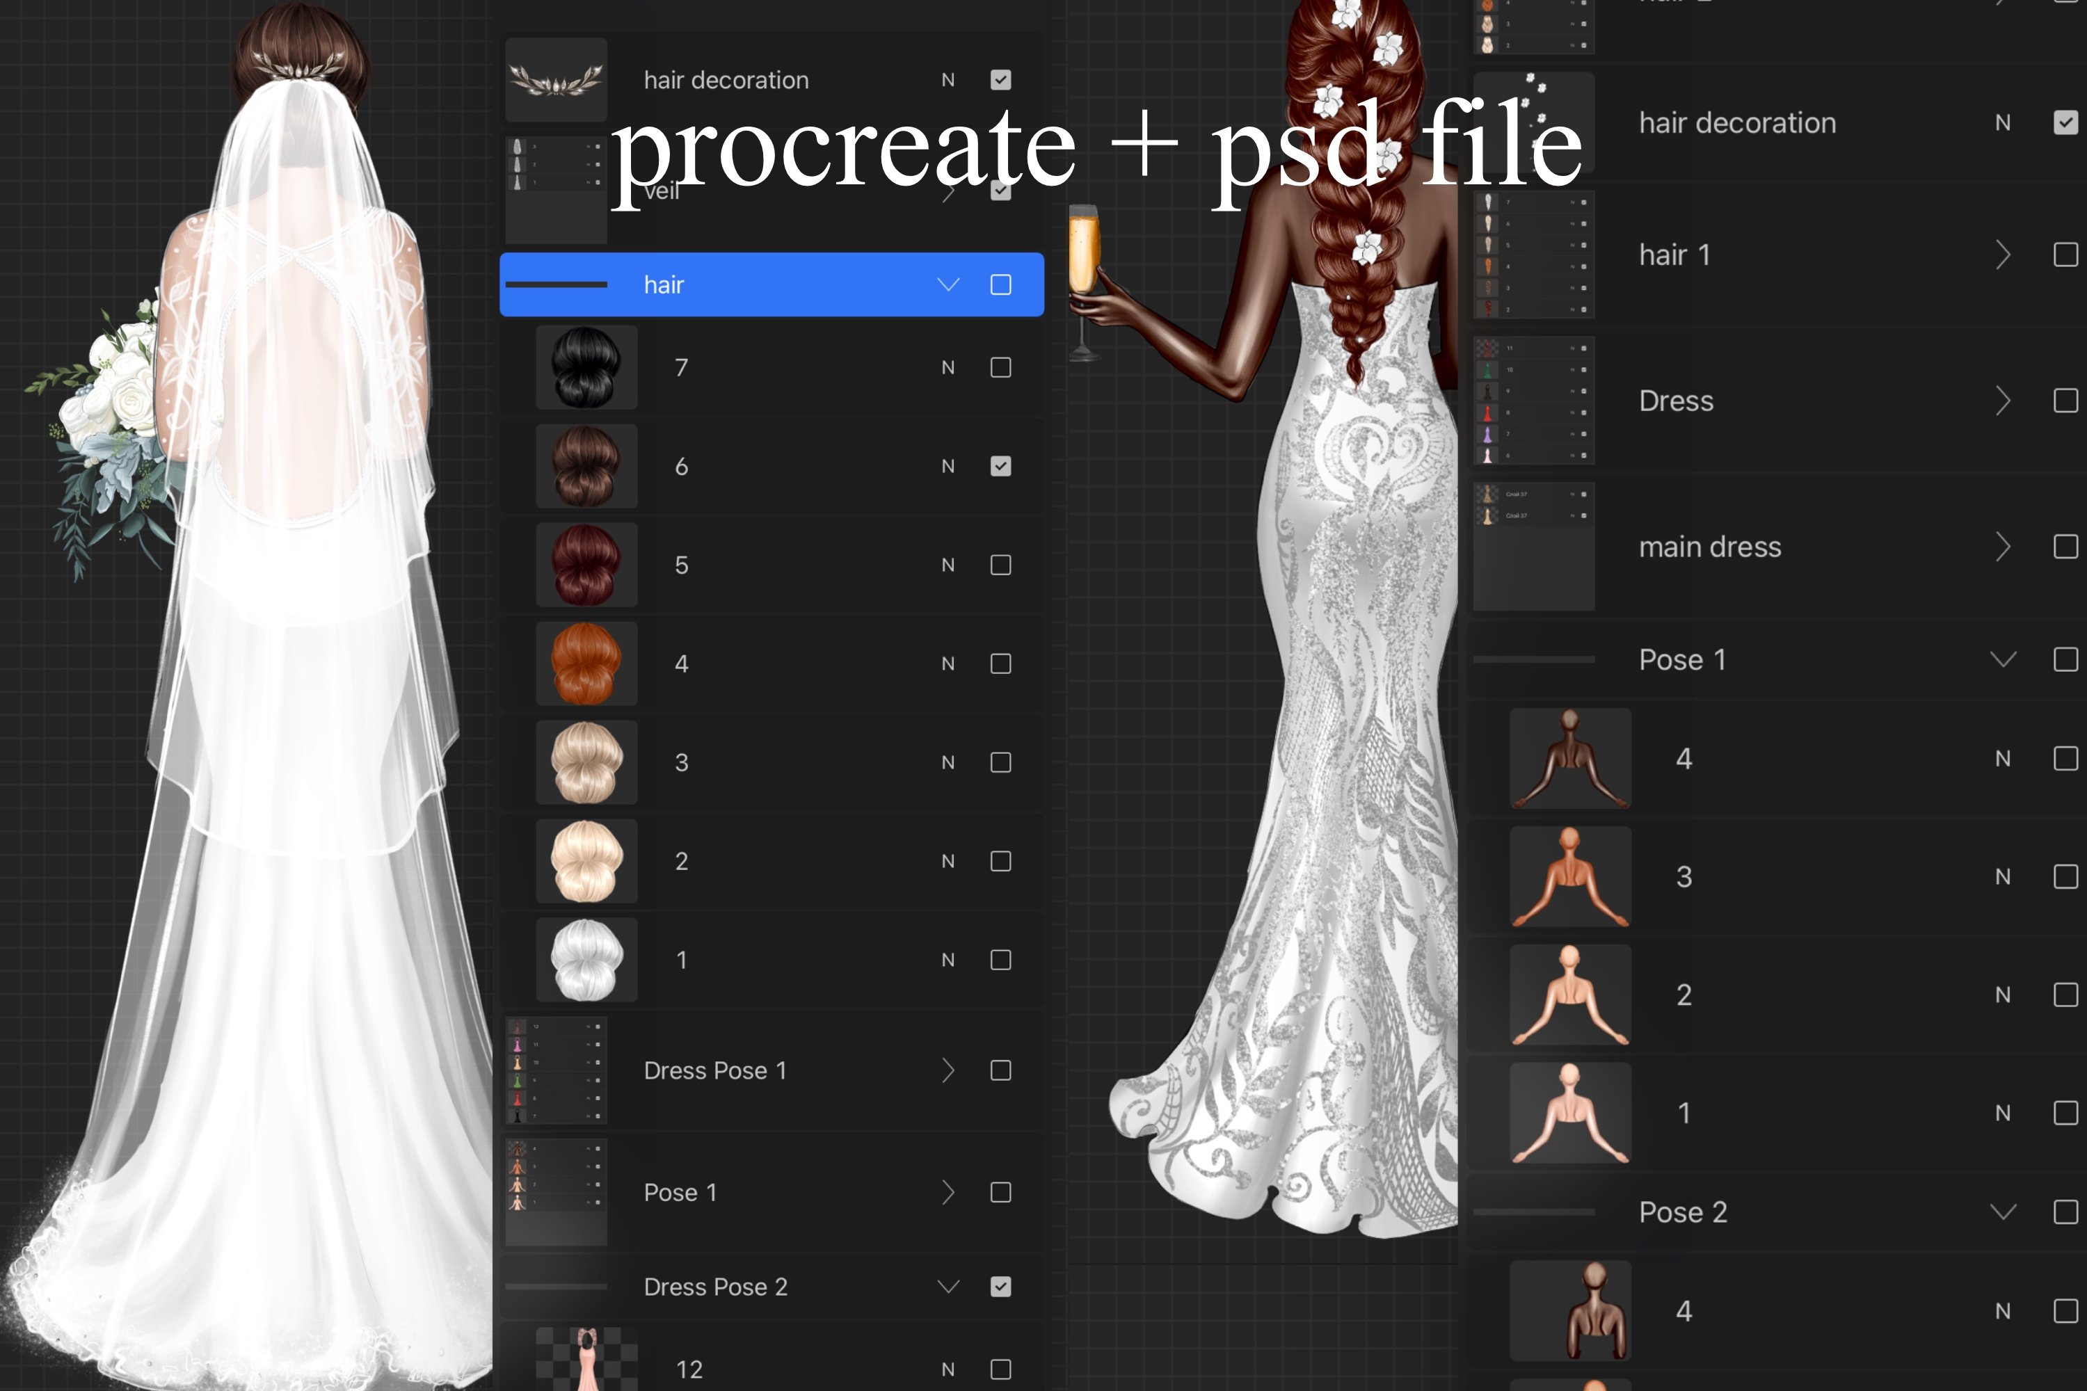Expand the Pose 1 group under Dress Pose 1
The width and height of the screenshot is (2087, 1391).
949,1192
